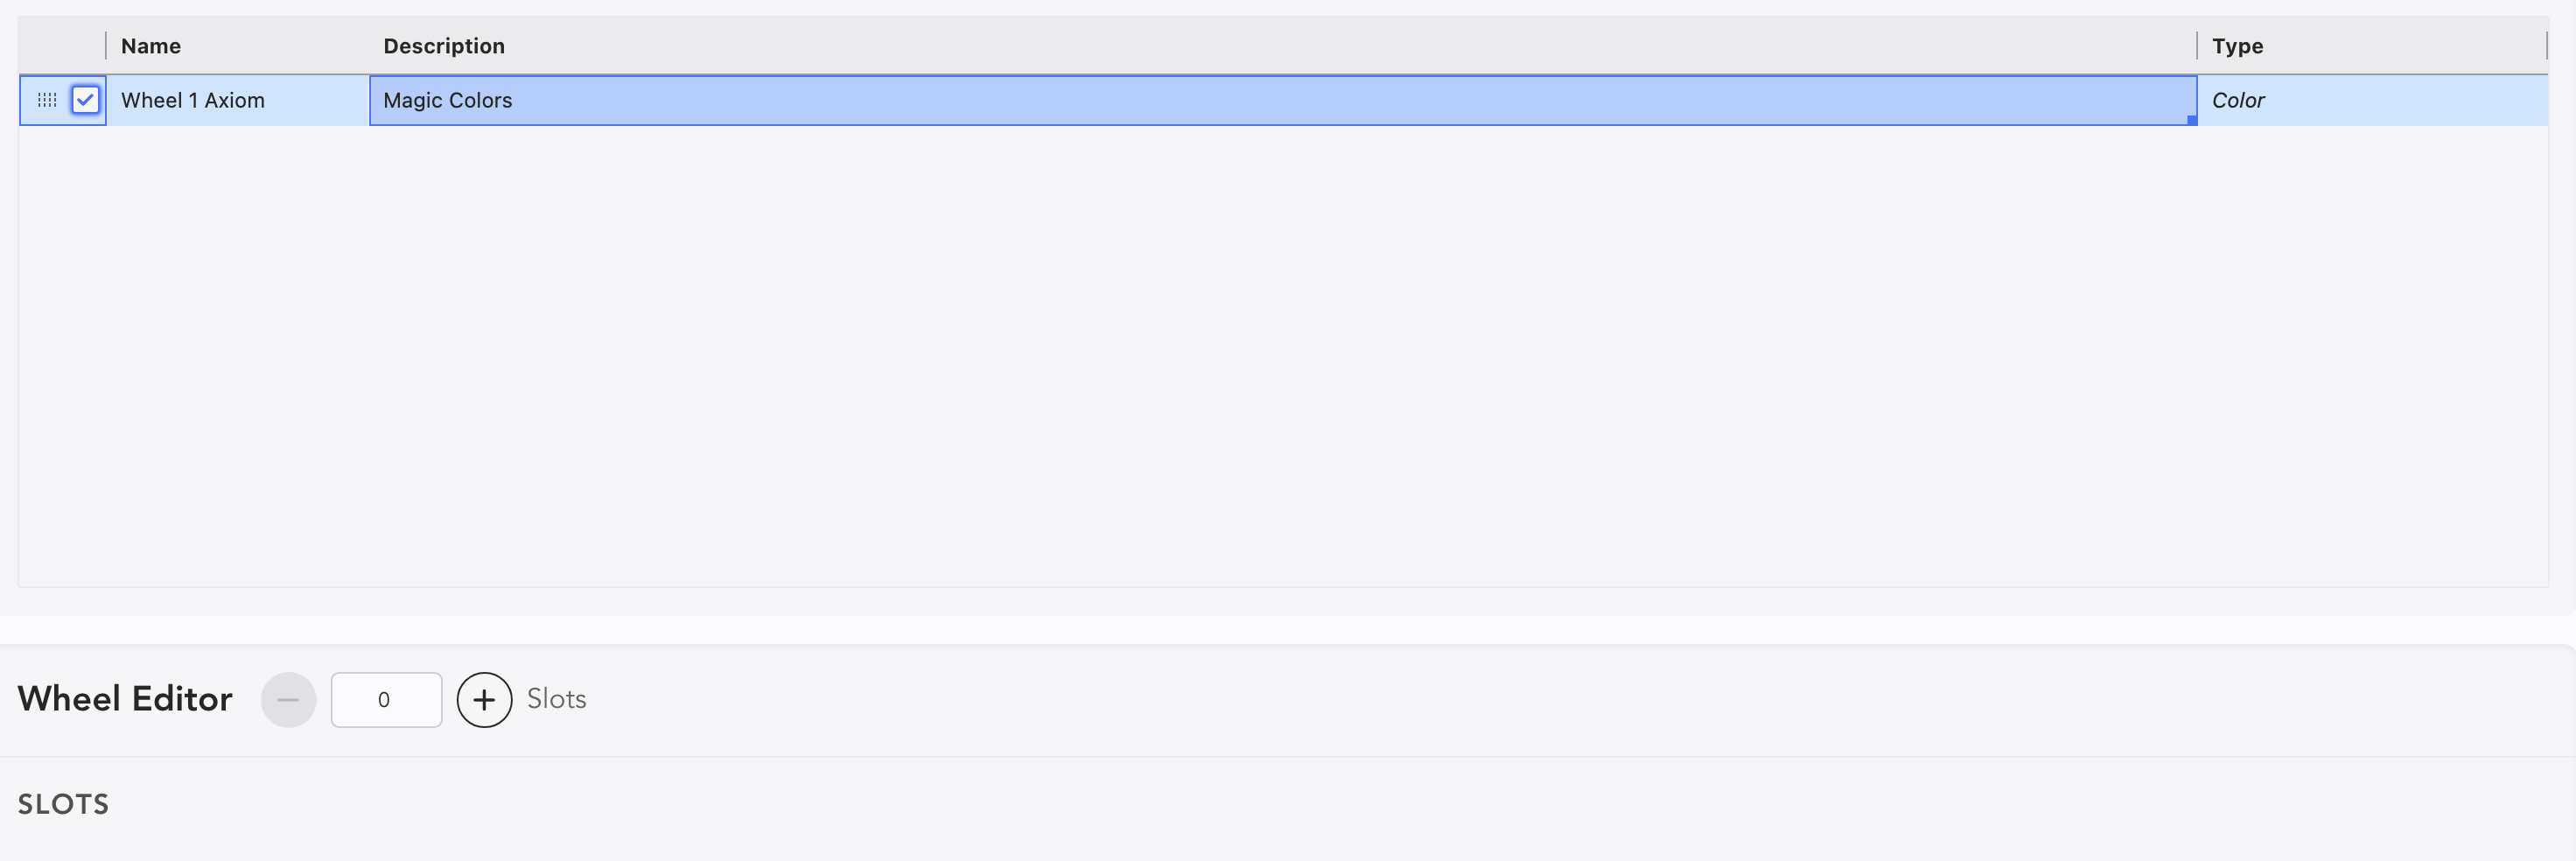This screenshot has height=861, width=2576.
Task: Click the blue fill handle on Description cell
Action: (x=2191, y=120)
